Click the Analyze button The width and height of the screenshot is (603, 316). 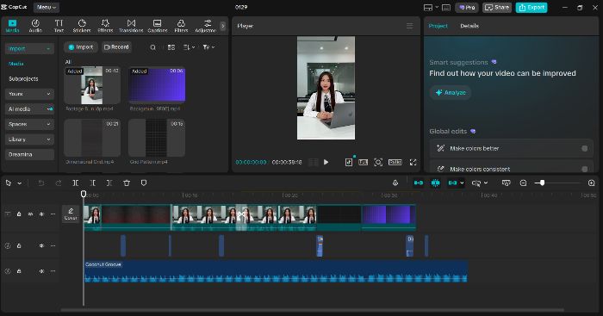pos(451,93)
